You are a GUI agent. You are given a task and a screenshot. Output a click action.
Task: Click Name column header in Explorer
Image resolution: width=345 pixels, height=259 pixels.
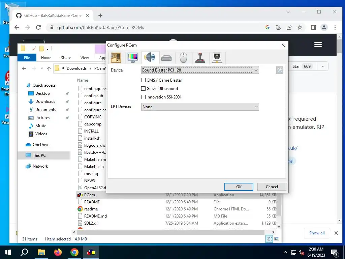coord(83,80)
